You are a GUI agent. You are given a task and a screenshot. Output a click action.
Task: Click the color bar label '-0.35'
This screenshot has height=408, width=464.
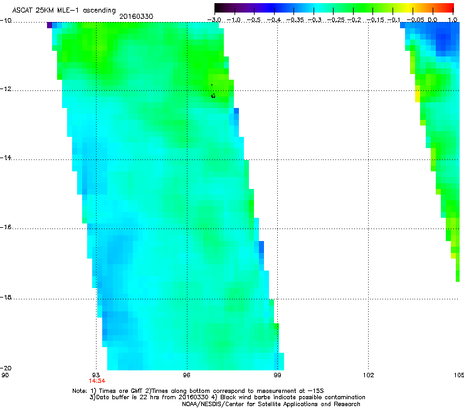295,20
